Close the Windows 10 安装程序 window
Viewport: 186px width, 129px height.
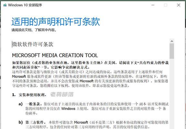point(179,5)
